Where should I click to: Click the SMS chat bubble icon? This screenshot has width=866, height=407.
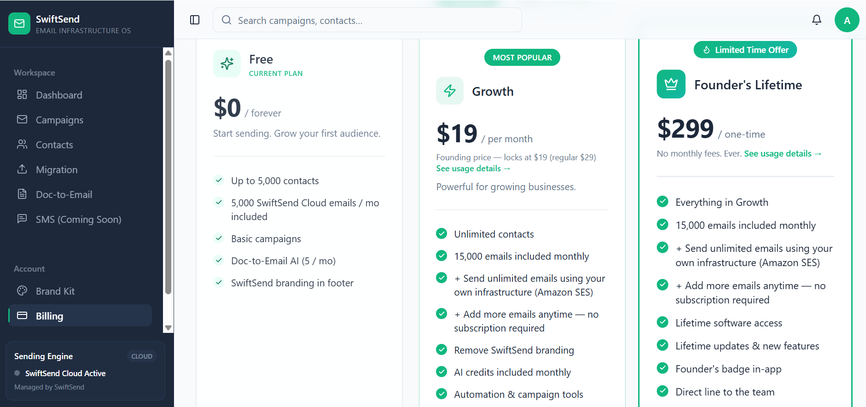[x=22, y=219]
